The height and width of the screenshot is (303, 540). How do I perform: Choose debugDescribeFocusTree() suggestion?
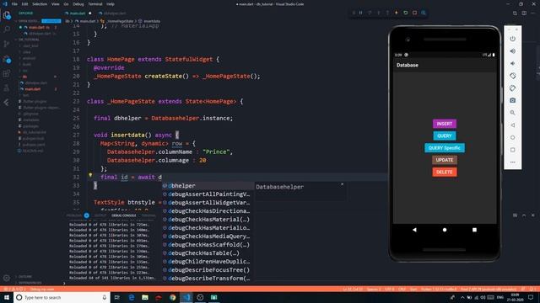(x=208, y=270)
